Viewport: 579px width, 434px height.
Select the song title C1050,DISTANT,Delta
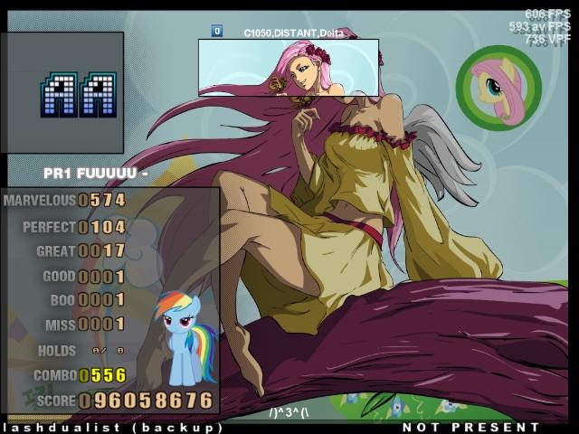coord(293,33)
